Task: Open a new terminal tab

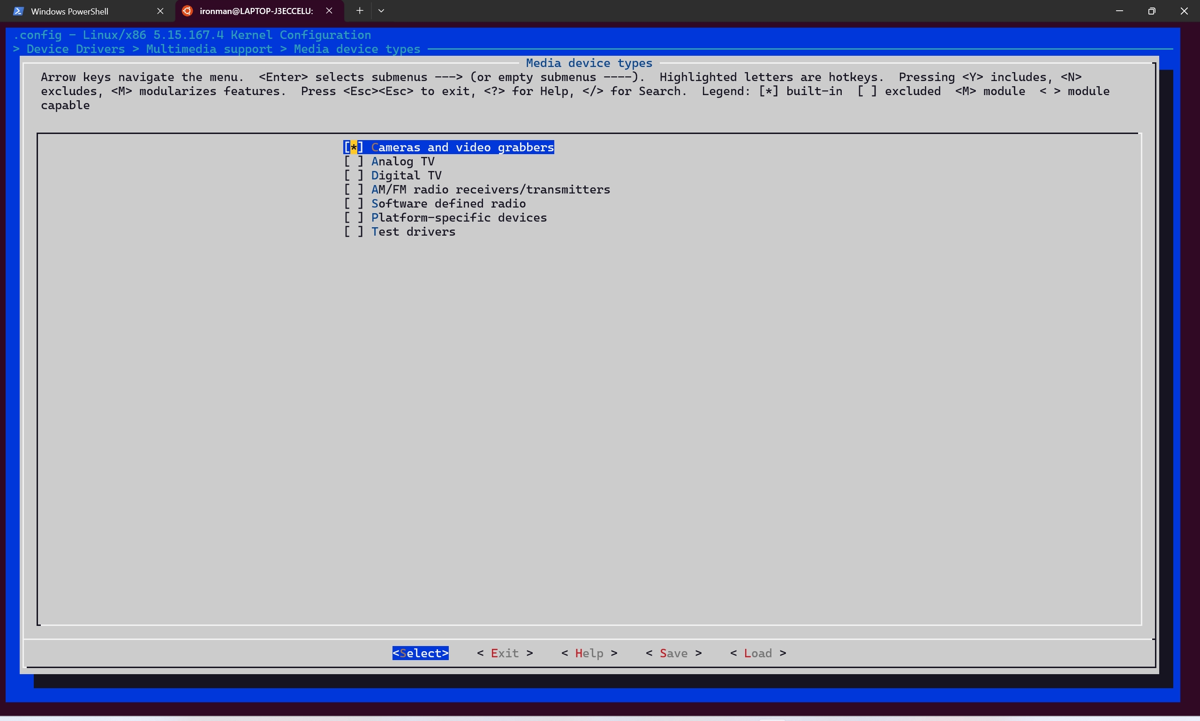Action: 359,11
